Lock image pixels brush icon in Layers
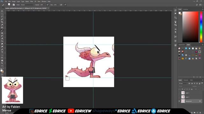Viewport: 204px width, 114px height. [185, 89]
